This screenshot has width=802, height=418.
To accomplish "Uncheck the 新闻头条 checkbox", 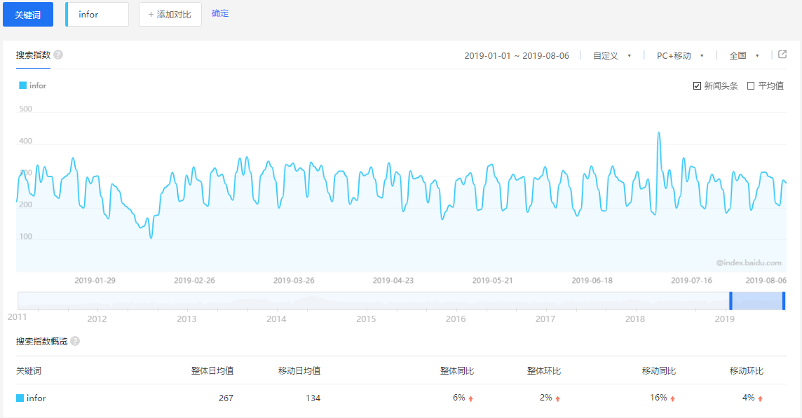I will (696, 85).
